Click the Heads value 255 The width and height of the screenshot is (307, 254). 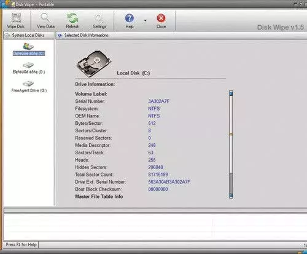pos(152,160)
